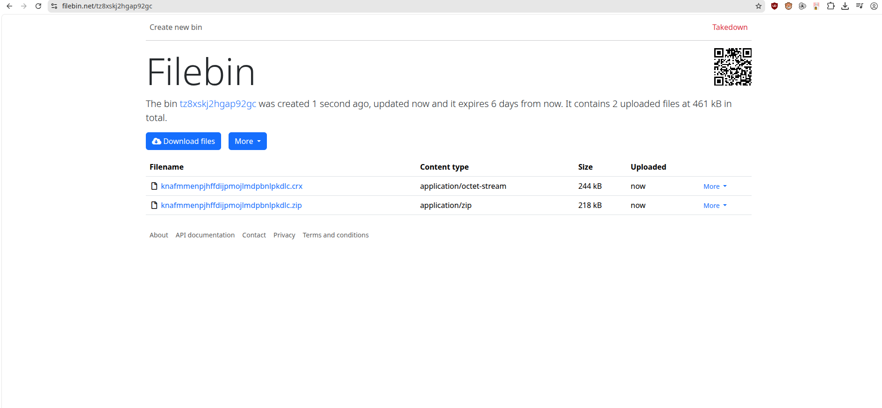Click the red Takedown link
This screenshot has width=882, height=408.
[x=730, y=27]
